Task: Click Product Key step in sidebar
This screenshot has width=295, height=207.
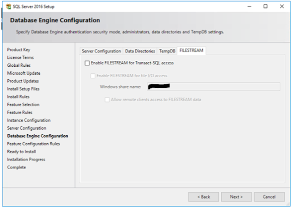Action: click(18, 50)
